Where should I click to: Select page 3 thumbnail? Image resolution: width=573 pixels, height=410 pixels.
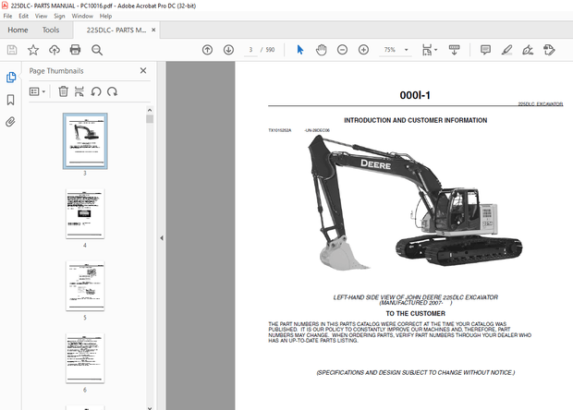(x=85, y=141)
